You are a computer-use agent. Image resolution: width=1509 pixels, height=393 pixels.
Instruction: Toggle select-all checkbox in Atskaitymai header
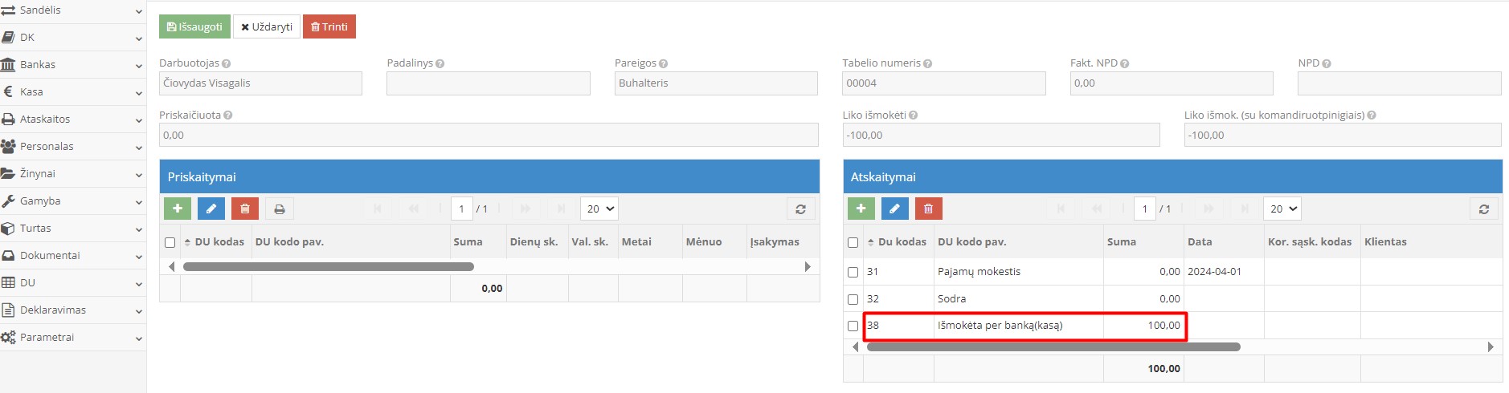tap(853, 242)
